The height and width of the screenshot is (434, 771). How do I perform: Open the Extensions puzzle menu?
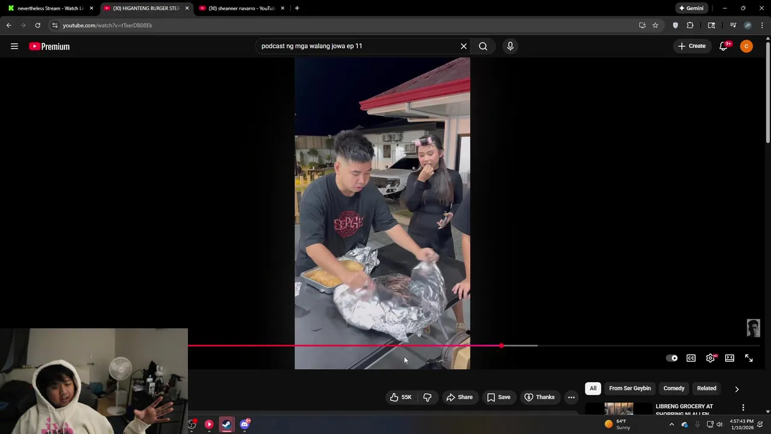pyautogui.click(x=690, y=25)
